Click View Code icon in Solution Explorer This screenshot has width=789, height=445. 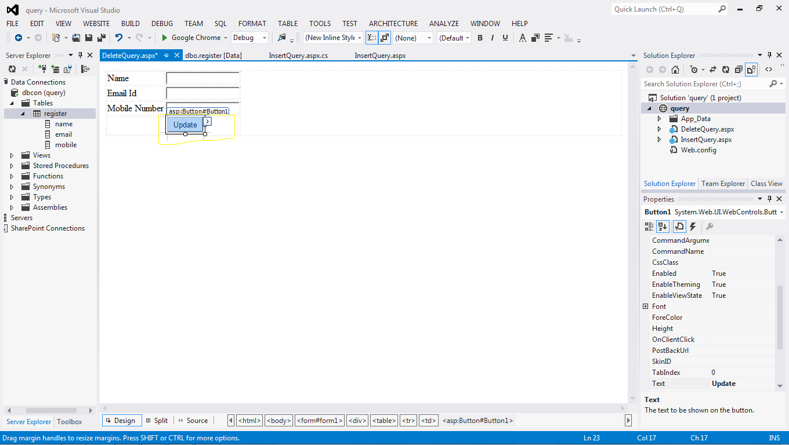769,70
